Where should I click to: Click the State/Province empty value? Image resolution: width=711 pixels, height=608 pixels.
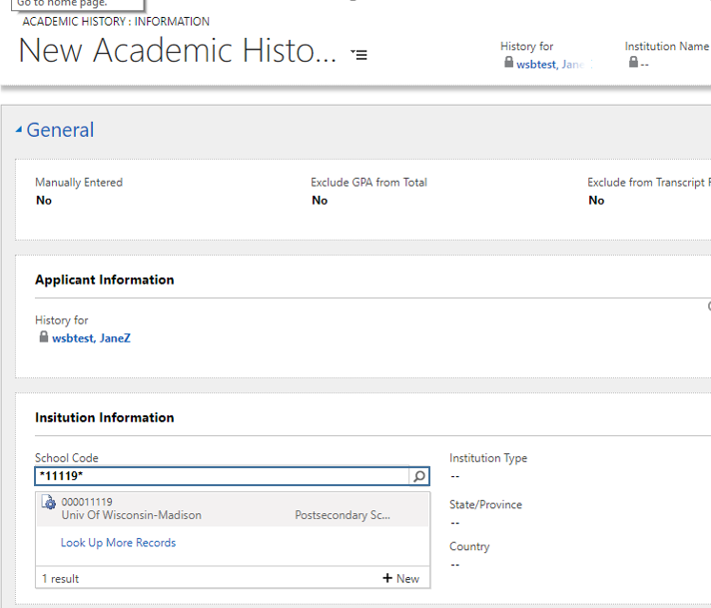click(x=455, y=522)
